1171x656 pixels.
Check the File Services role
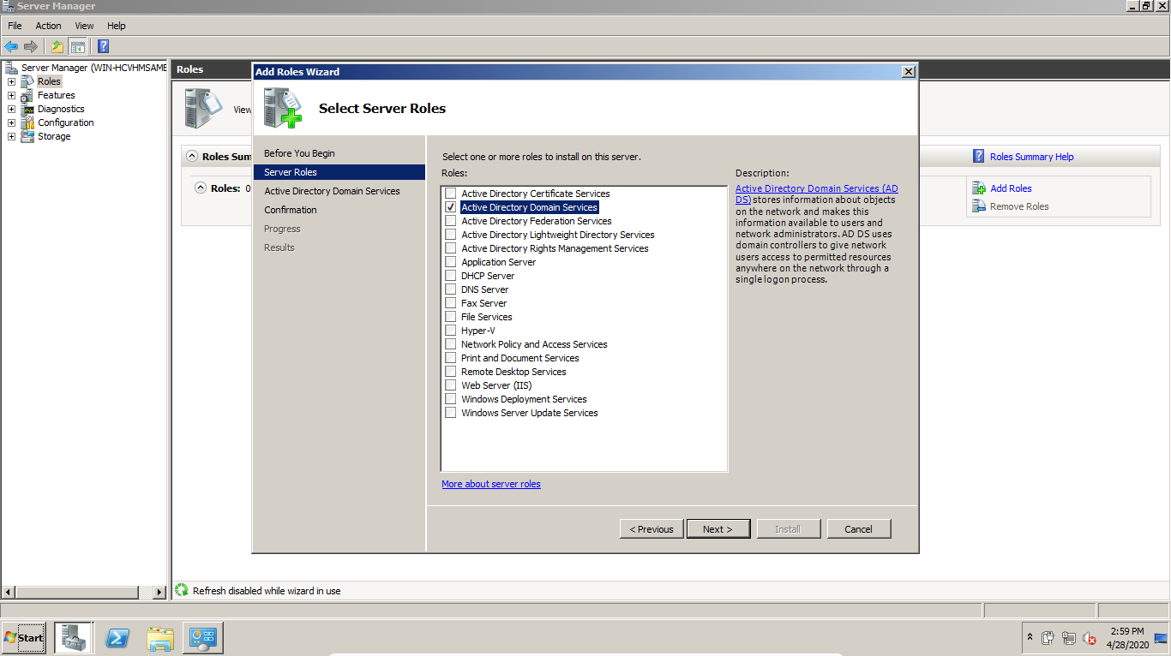coord(451,317)
